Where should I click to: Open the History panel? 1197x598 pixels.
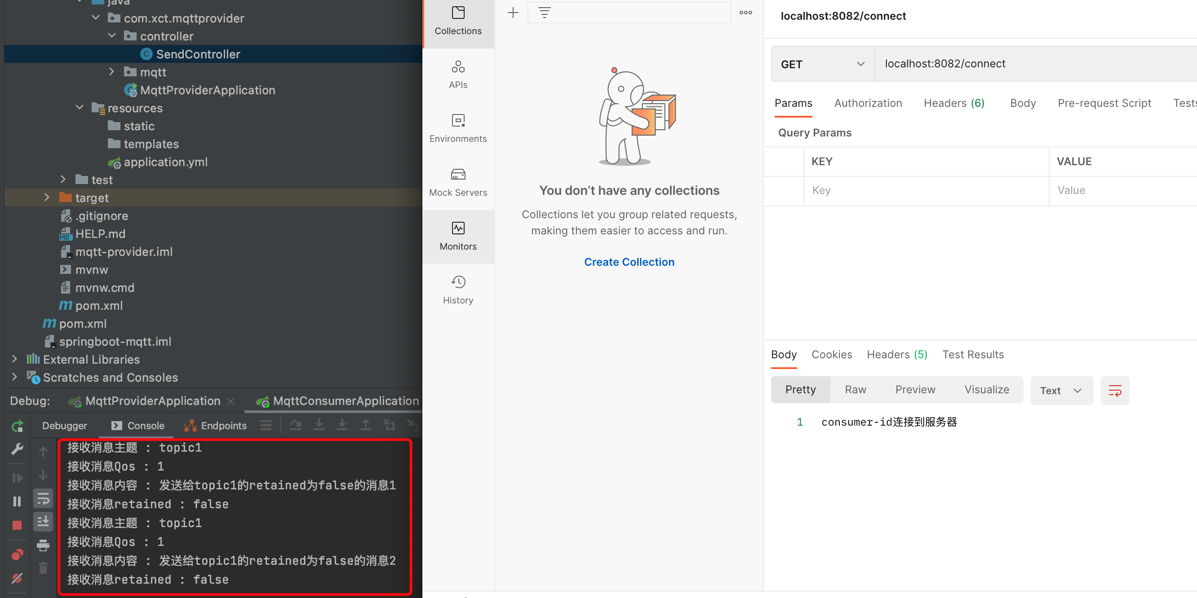pyautogui.click(x=458, y=289)
